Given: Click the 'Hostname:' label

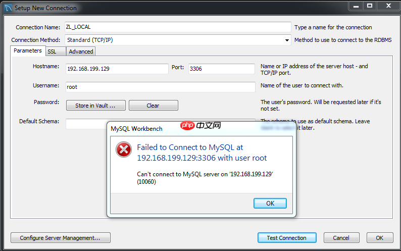Looking at the screenshot, I should [x=46, y=66].
